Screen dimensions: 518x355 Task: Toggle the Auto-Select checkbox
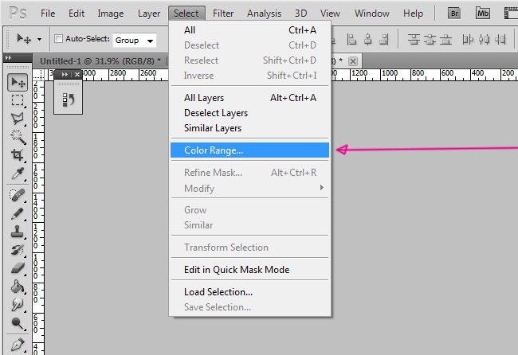pyautogui.click(x=58, y=39)
